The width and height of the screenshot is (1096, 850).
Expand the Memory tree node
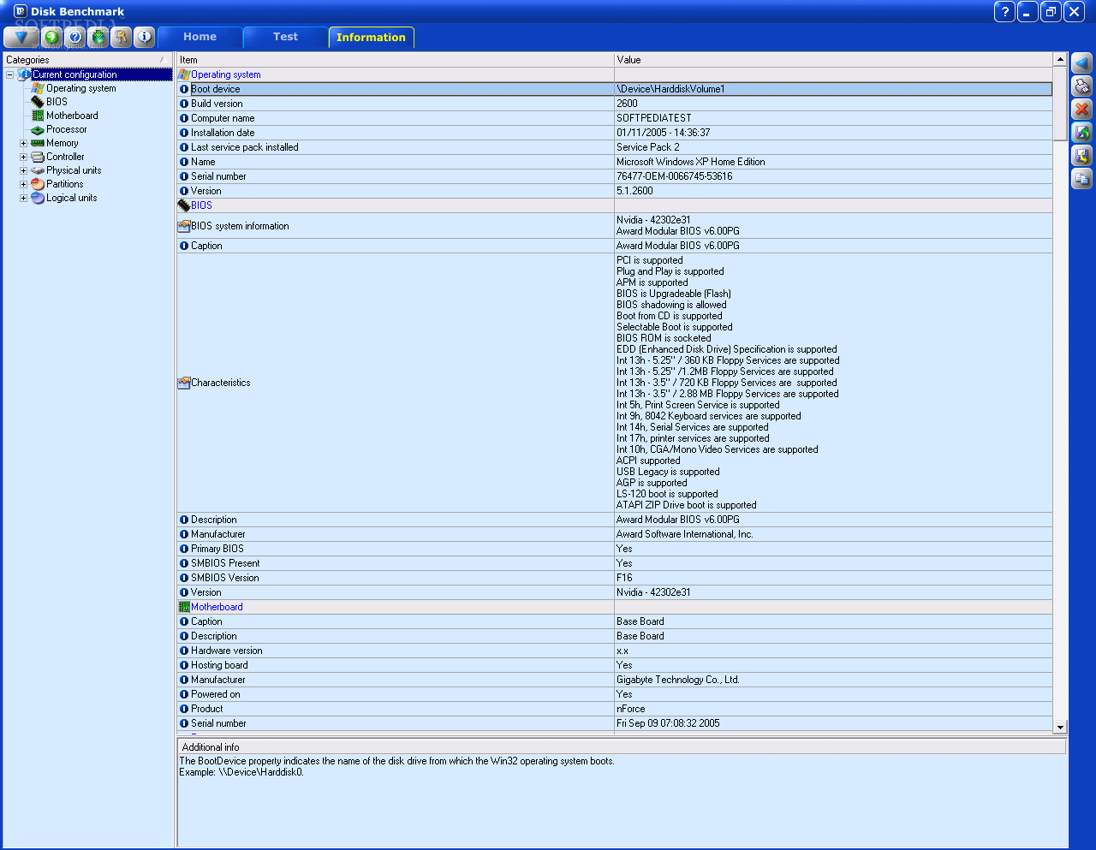pyautogui.click(x=24, y=143)
